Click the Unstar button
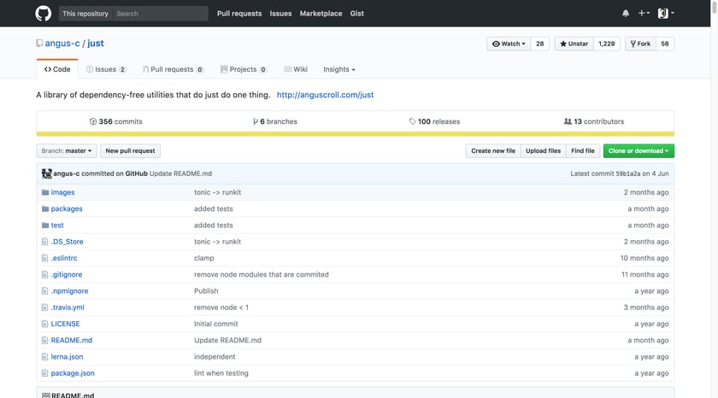The height and width of the screenshot is (398, 718). pyautogui.click(x=574, y=44)
